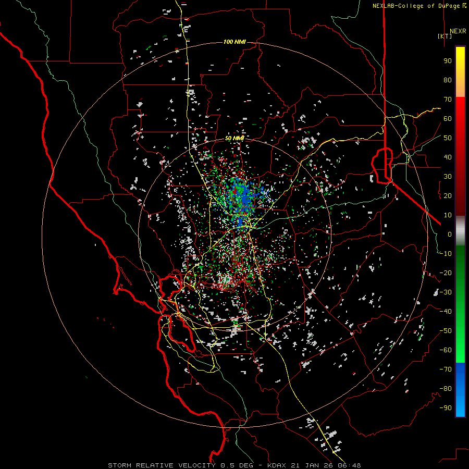Click the [KT] units label
The height and width of the screenshot is (469, 469).
[x=445, y=36]
